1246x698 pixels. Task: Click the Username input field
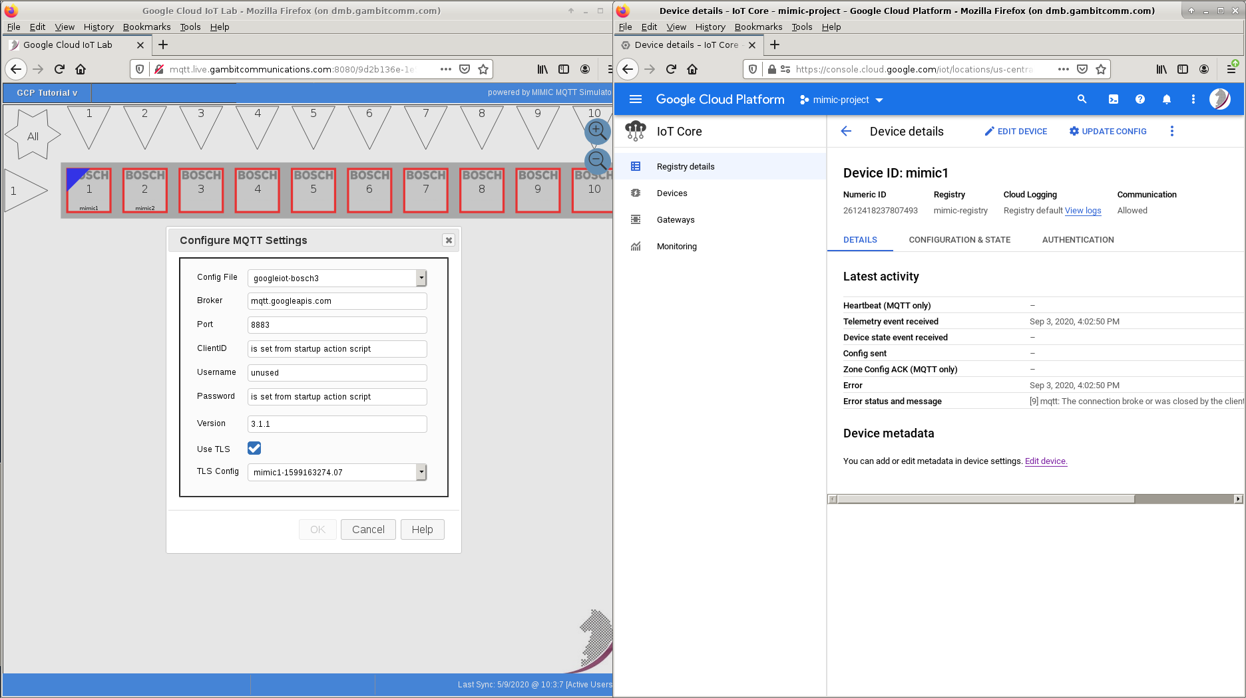tap(337, 373)
